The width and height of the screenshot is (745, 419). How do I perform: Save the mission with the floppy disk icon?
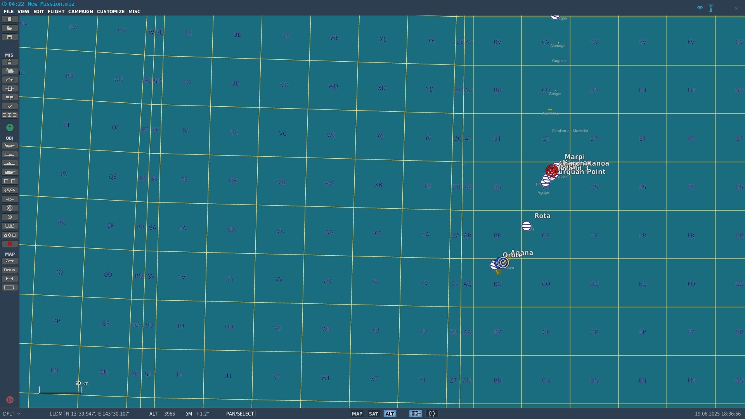pyautogui.click(x=10, y=37)
